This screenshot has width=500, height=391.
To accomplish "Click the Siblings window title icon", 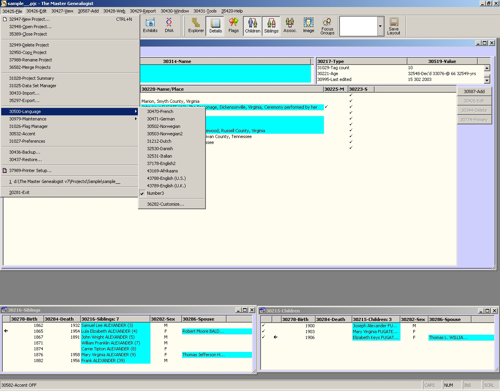I will coord(4,310).
